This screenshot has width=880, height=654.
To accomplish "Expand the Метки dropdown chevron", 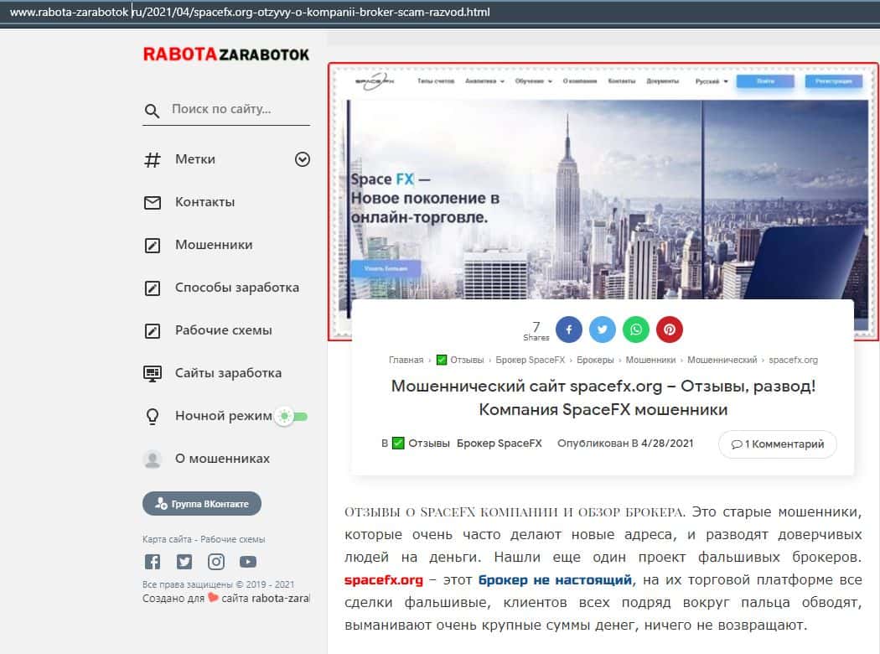I will coord(303,159).
